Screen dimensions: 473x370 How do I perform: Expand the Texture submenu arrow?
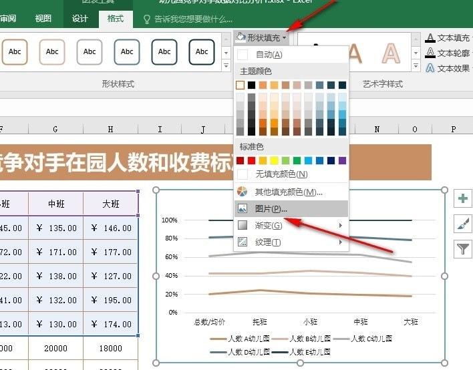341,242
